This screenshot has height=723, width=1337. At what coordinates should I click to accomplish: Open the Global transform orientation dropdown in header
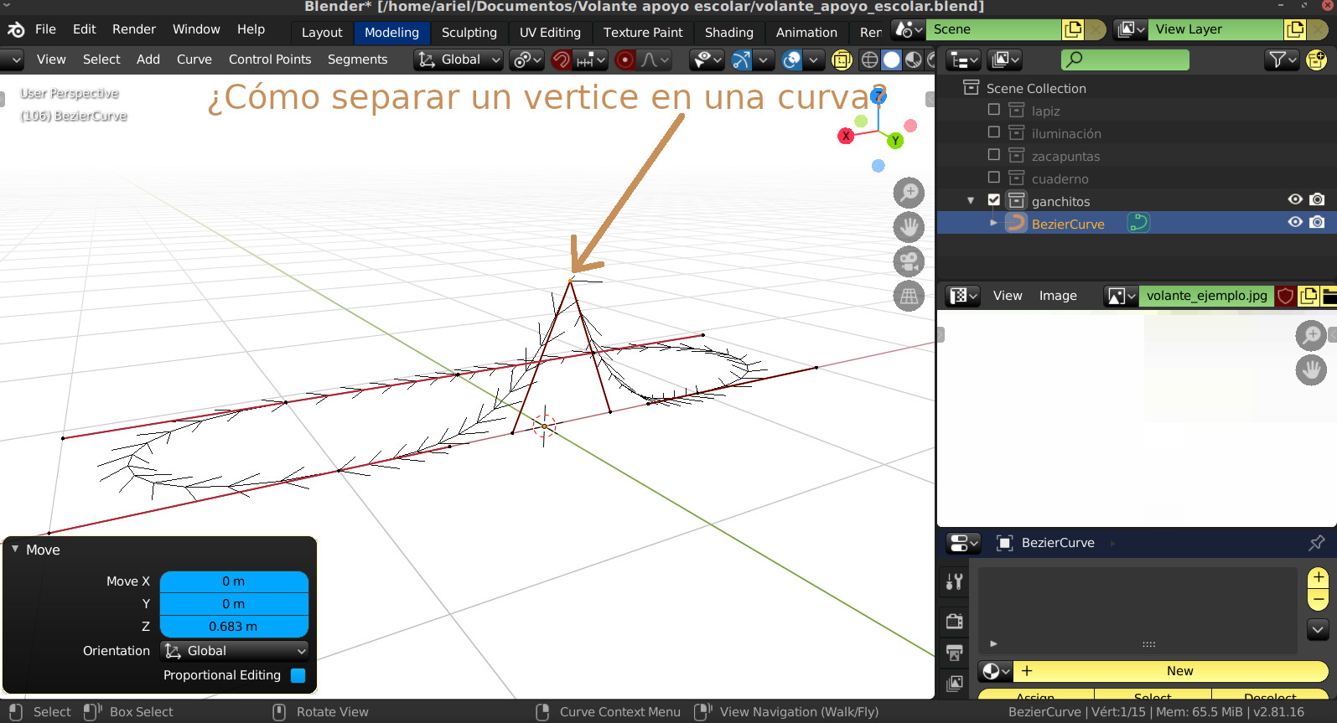pyautogui.click(x=460, y=59)
